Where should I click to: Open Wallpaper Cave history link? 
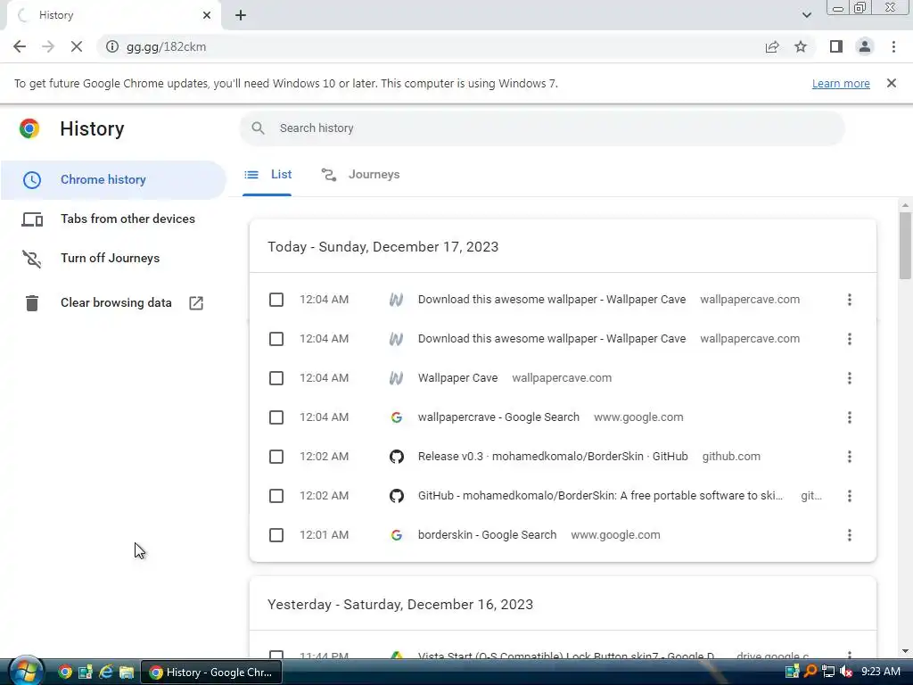tap(457, 378)
